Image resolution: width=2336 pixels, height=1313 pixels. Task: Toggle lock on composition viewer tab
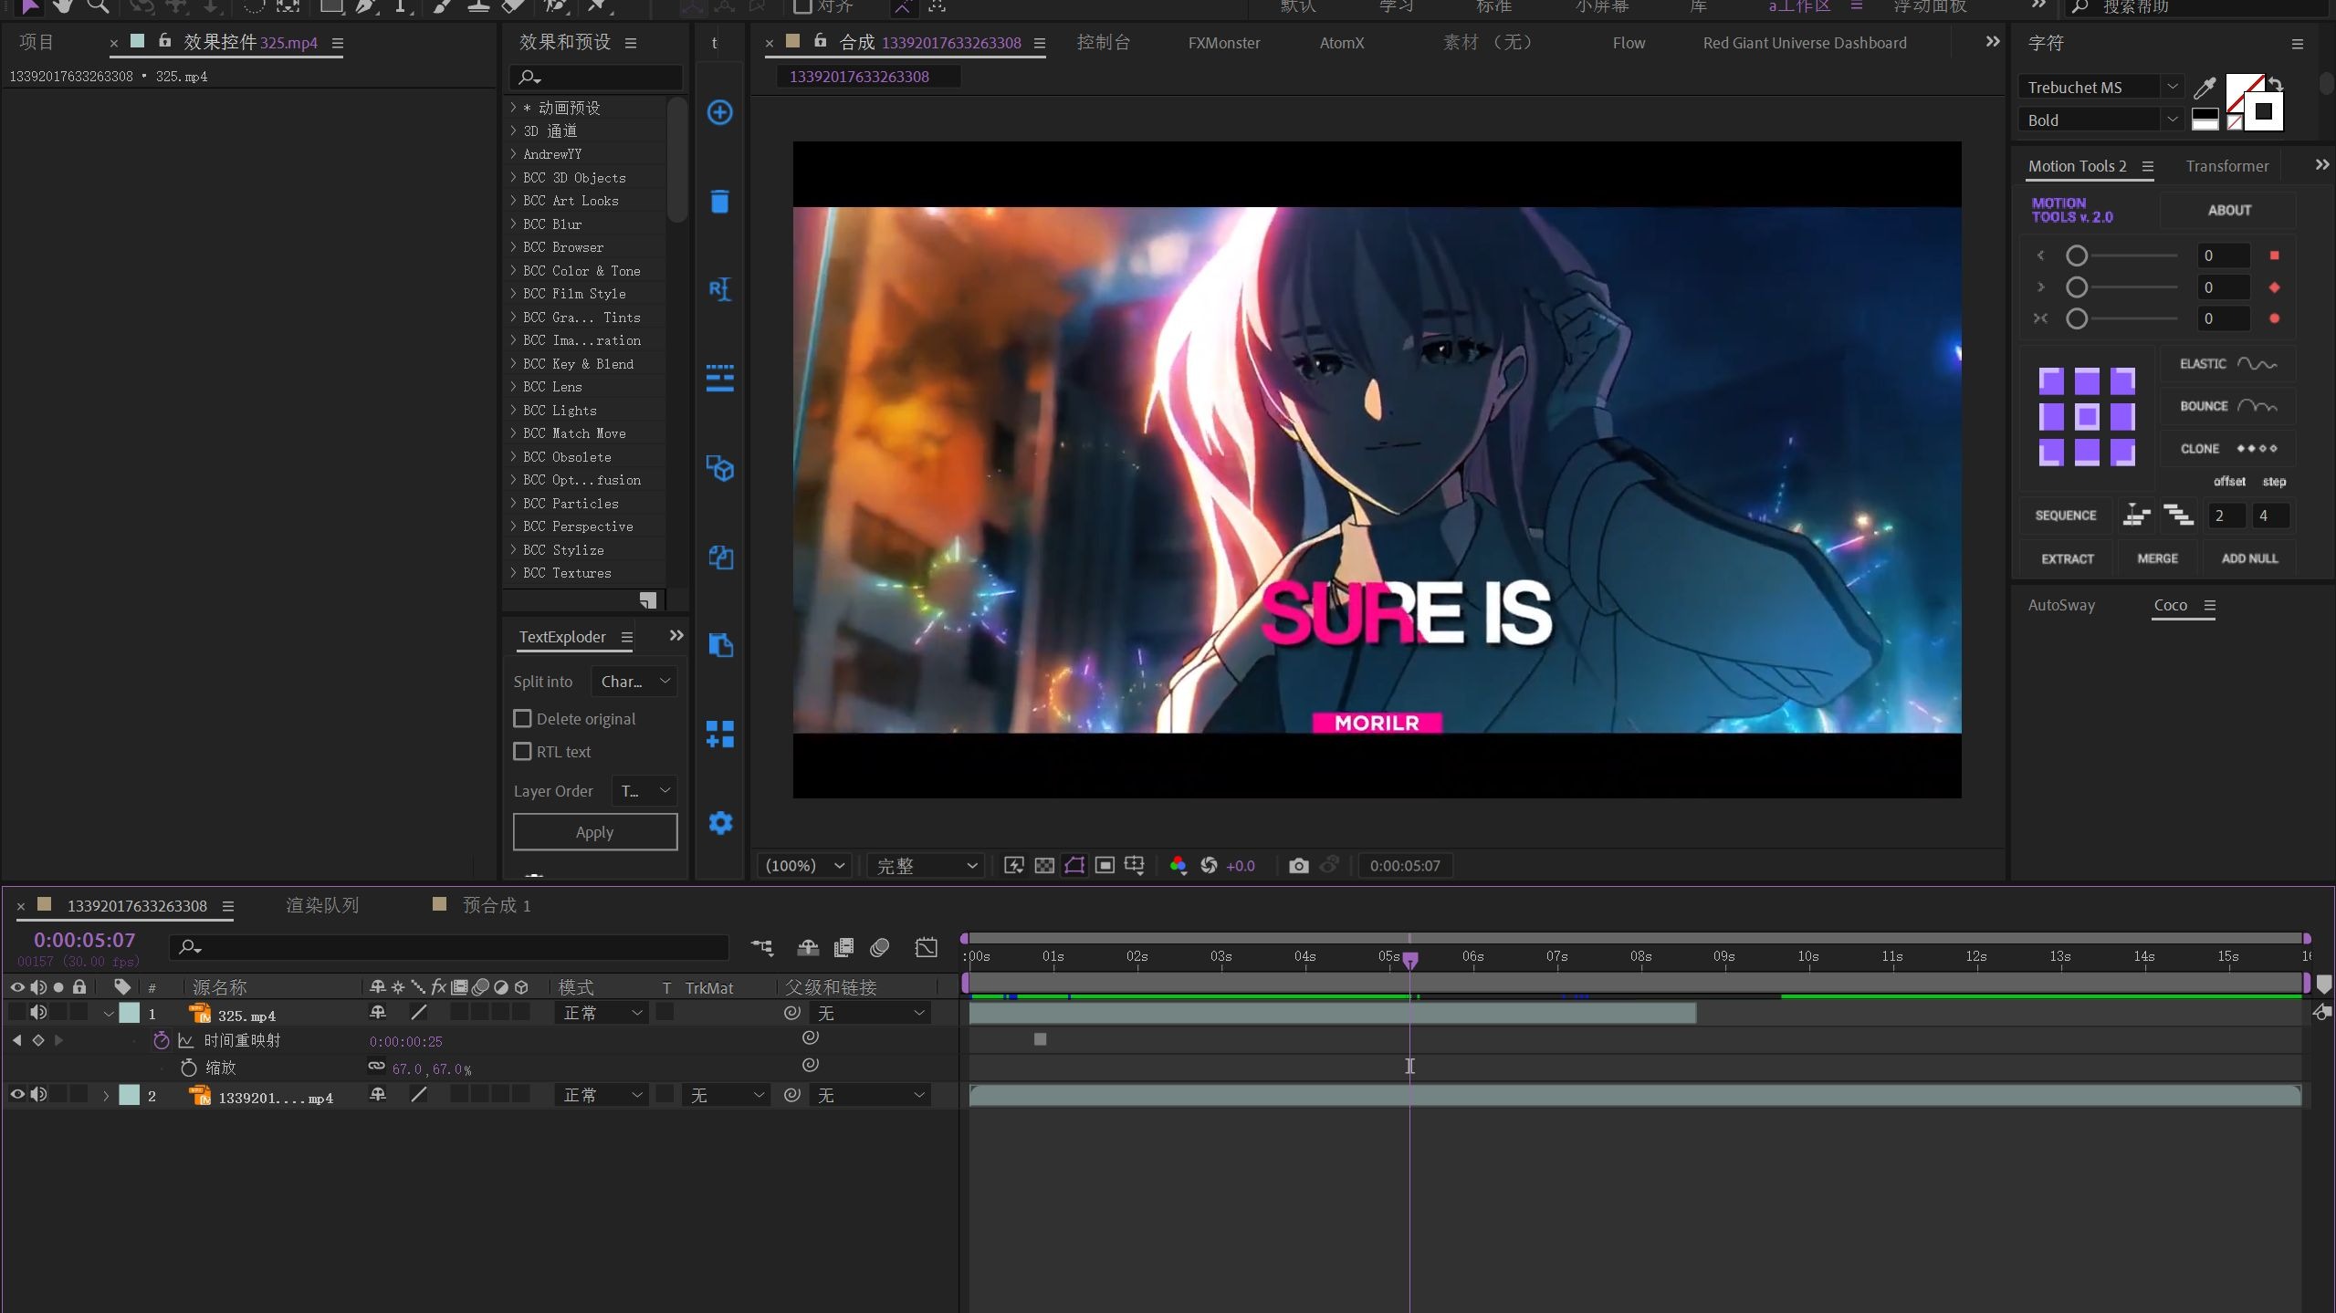(x=820, y=41)
